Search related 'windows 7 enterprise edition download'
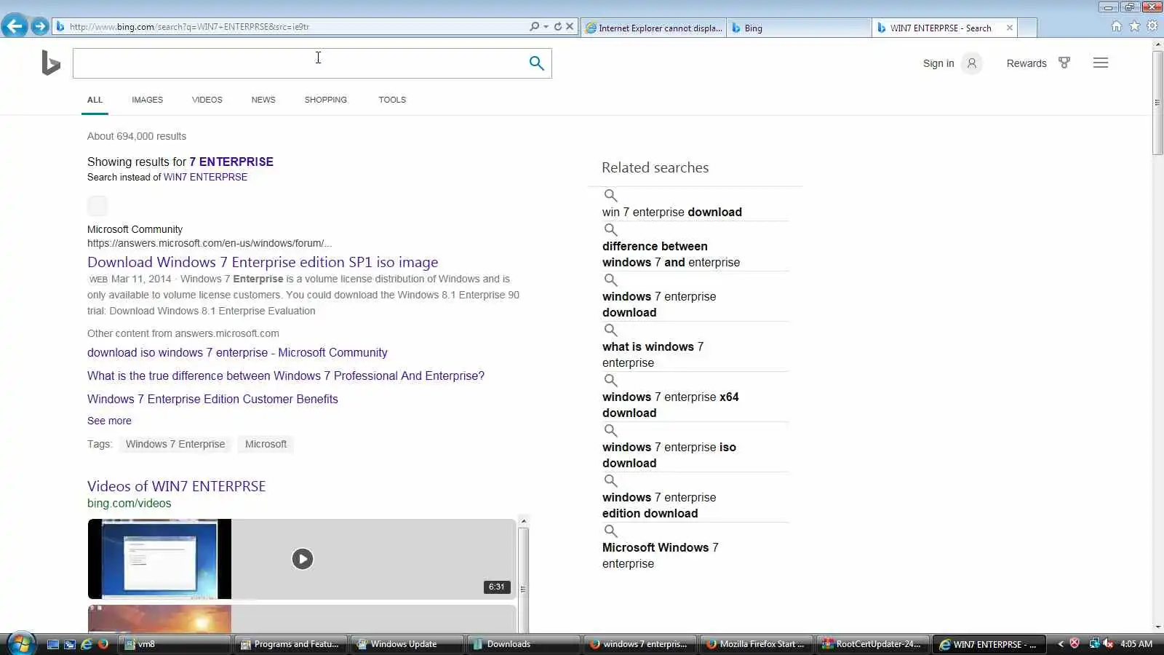 pos(659,505)
